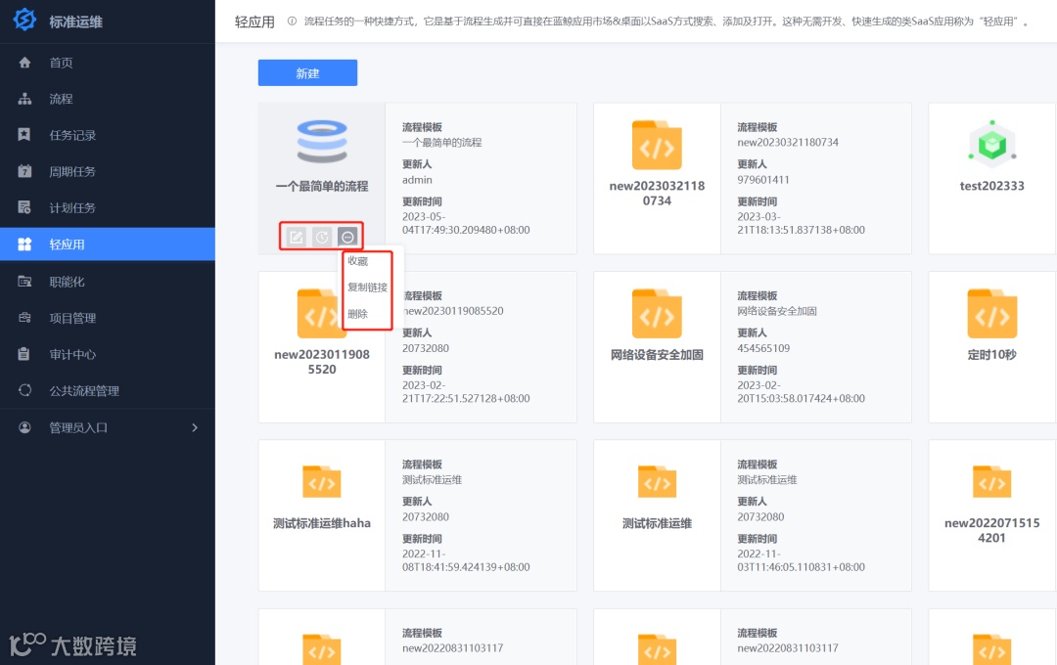
Task: Click timestamp 2022-11-03T11:46:05.110831+08:00
Action: (x=801, y=560)
